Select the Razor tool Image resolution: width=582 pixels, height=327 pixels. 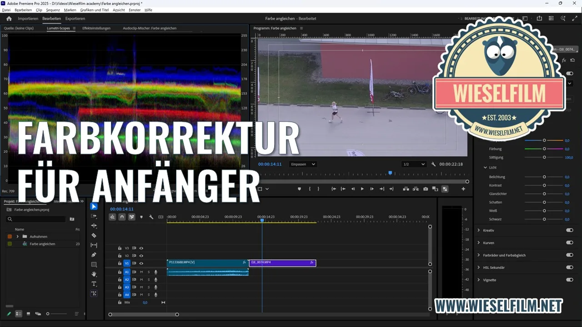[x=94, y=235]
